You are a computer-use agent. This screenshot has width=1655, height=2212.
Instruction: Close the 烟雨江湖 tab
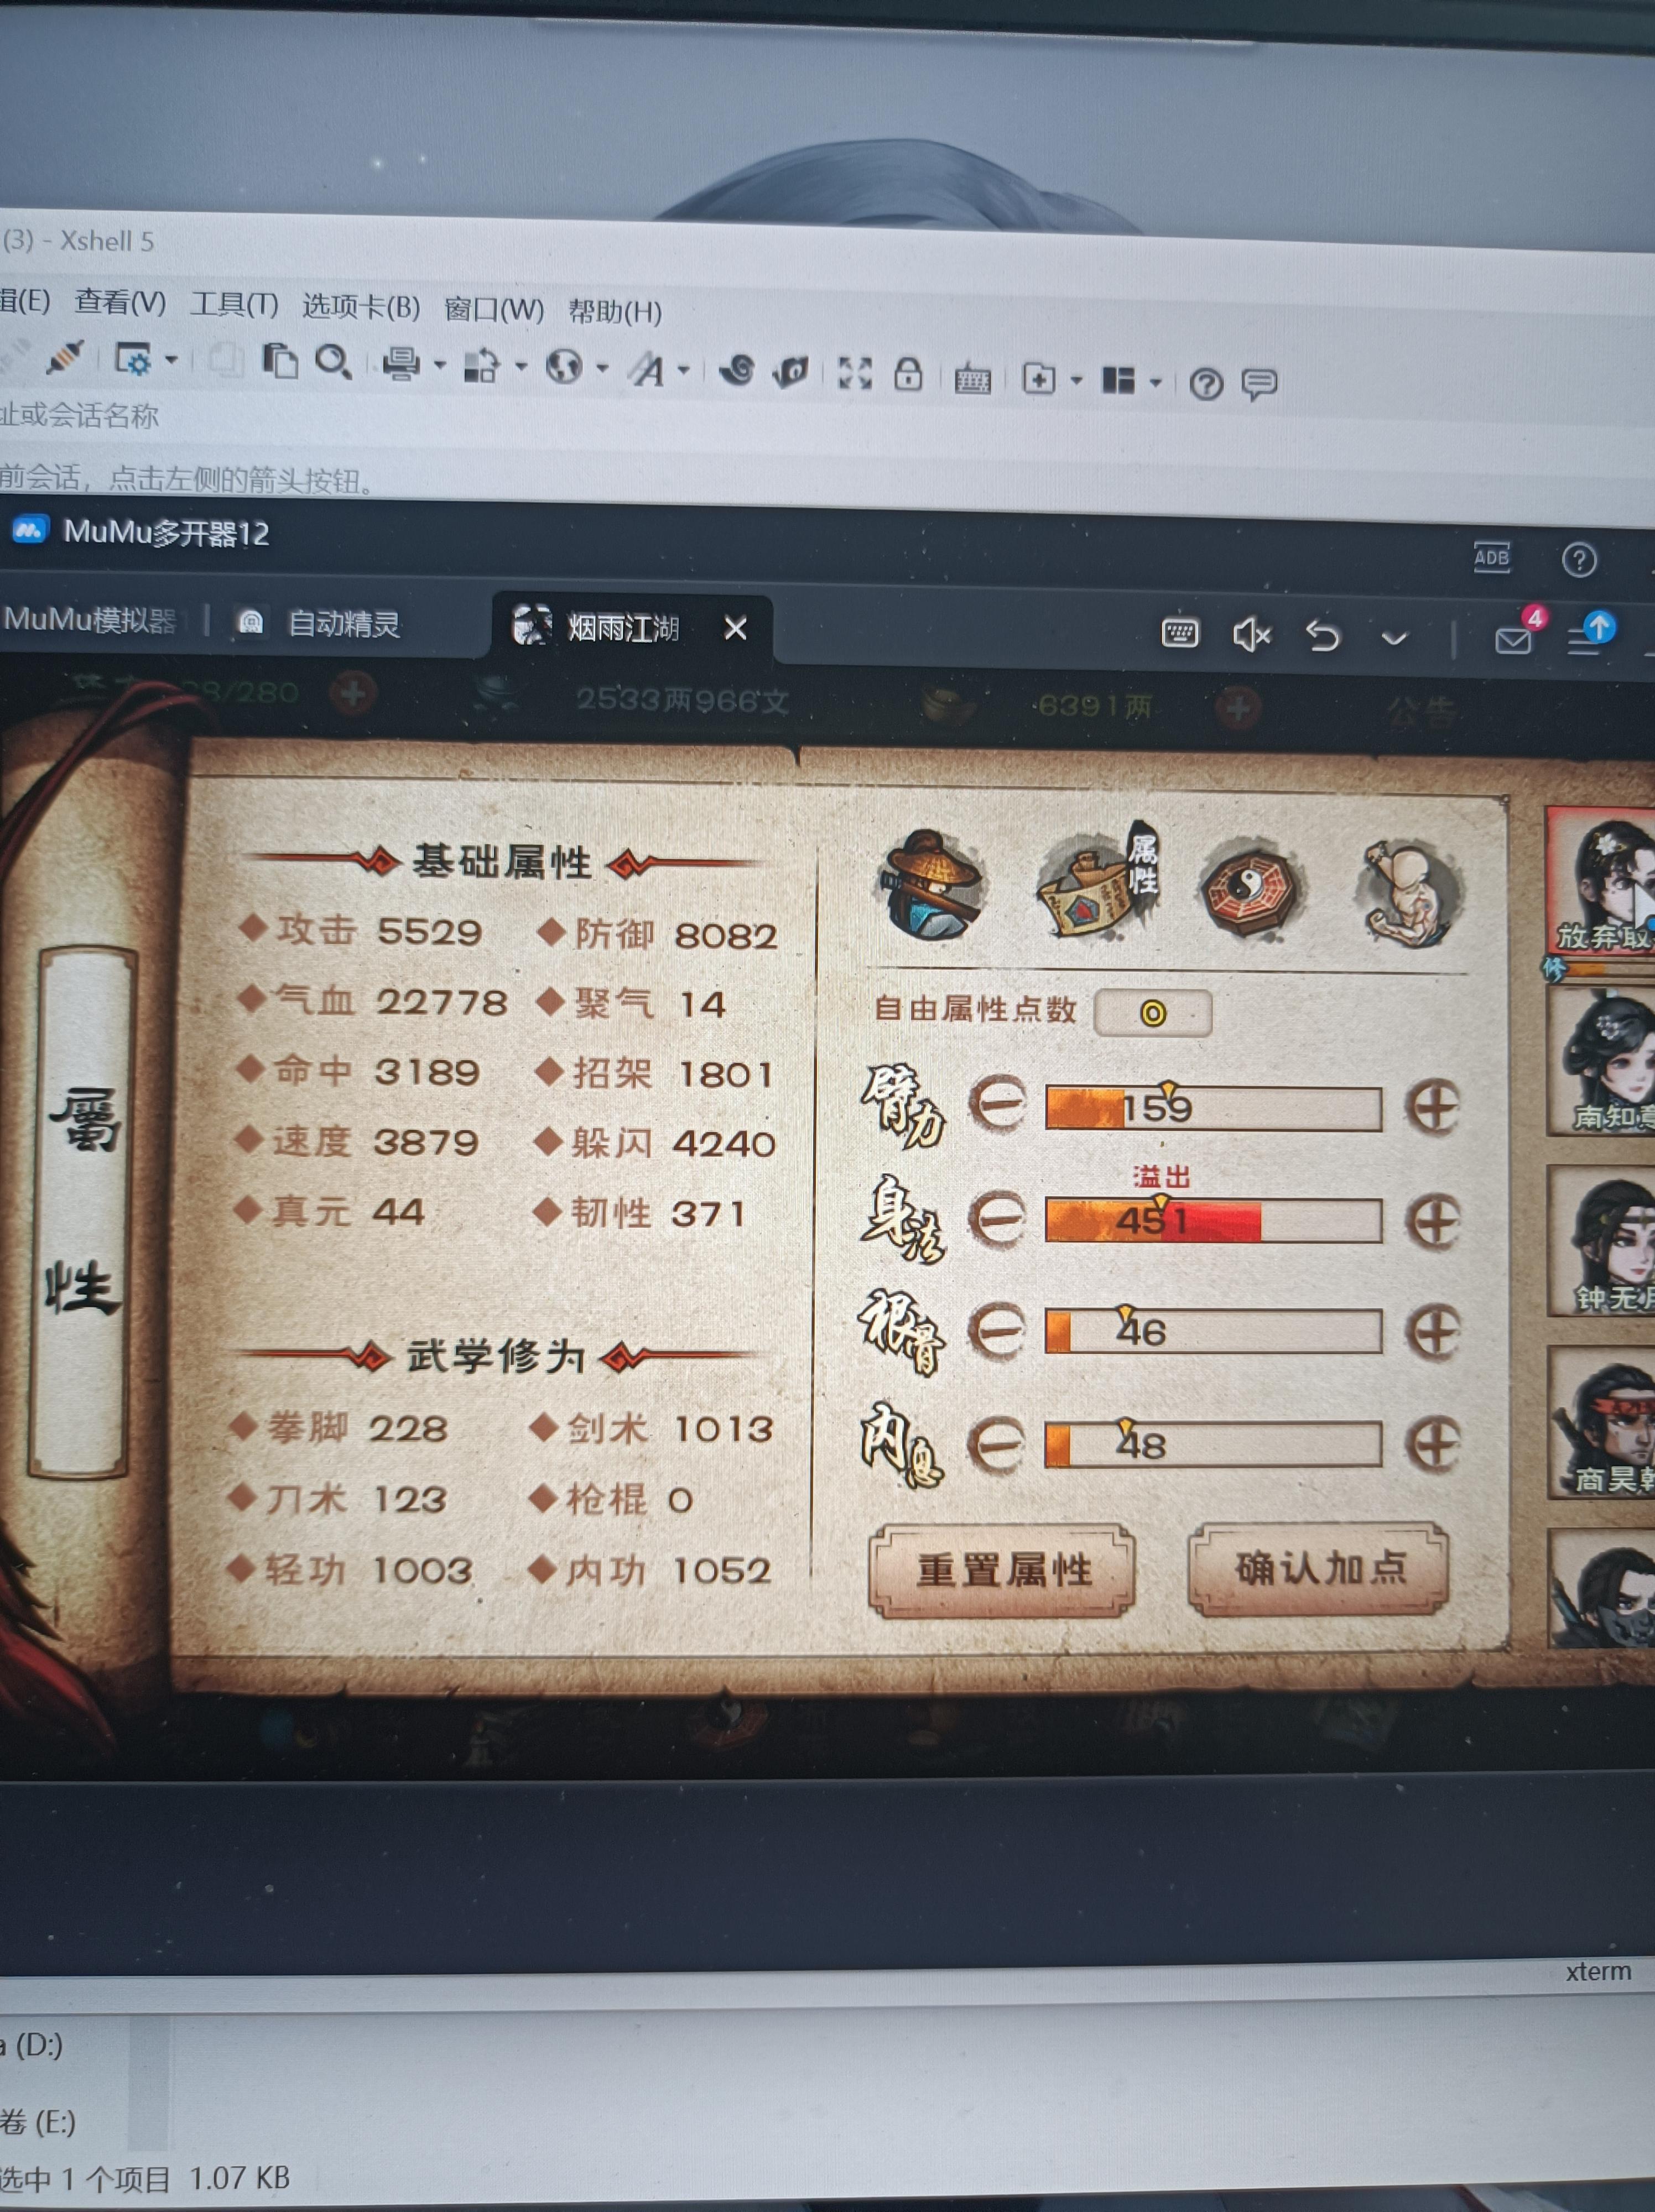click(x=735, y=628)
